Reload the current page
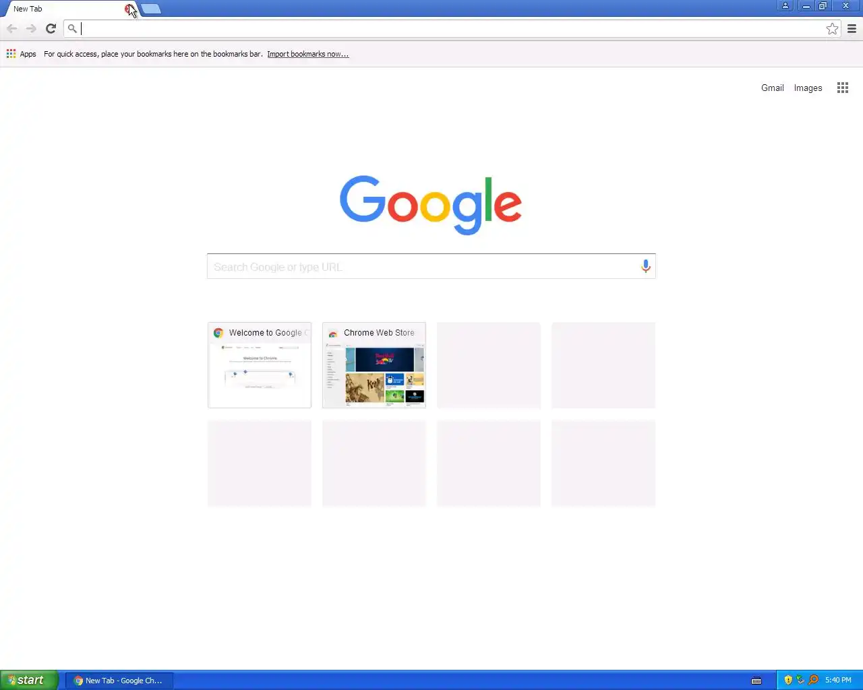The image size is (863, 690). pos(51,28)
